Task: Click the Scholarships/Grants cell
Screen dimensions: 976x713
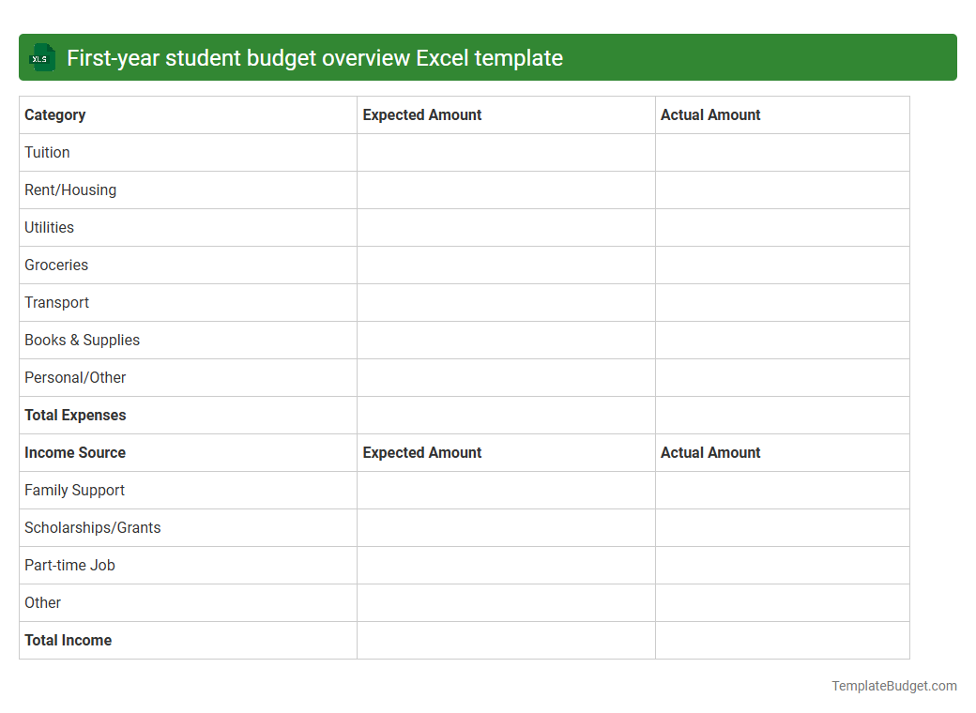Action: pos(92,527)
